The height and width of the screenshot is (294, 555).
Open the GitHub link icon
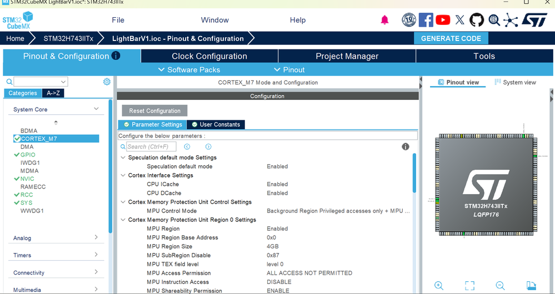[x=477, y=20]
